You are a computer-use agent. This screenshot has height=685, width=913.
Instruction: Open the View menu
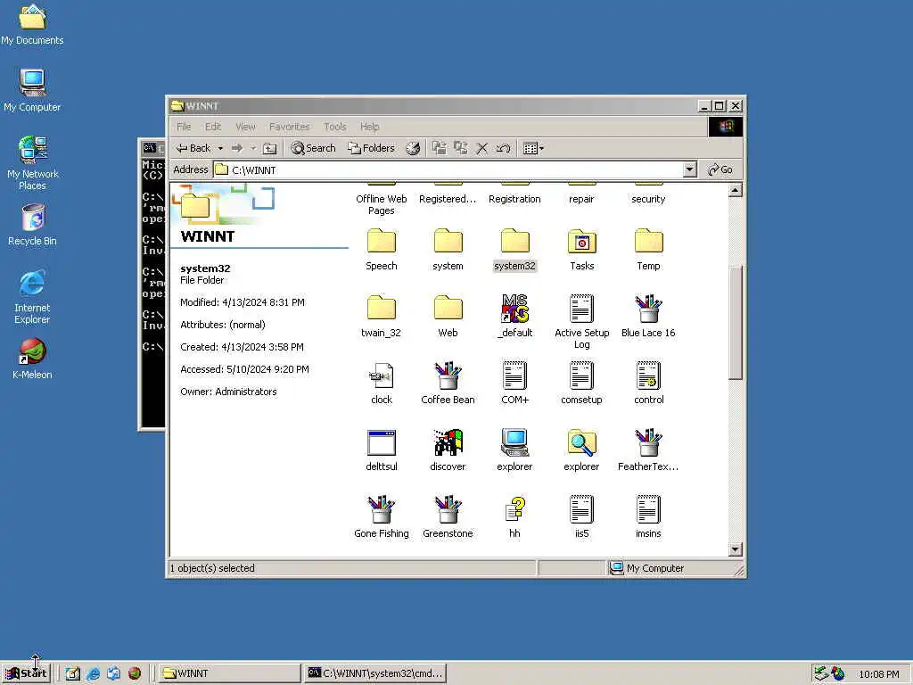(245, 127)
